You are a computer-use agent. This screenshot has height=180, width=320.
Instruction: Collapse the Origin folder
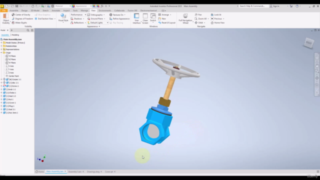point(1,52)
